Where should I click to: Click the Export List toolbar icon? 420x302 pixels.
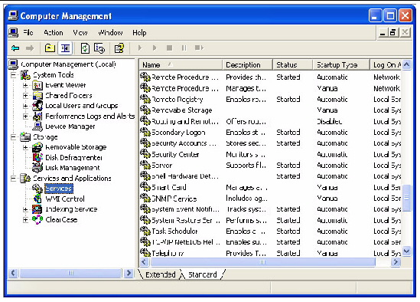tap(99, 48)
